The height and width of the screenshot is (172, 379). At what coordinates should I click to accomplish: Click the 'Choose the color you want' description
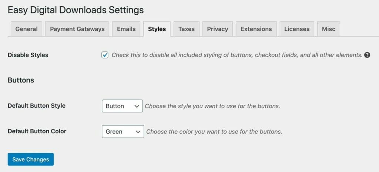(214, 132)
